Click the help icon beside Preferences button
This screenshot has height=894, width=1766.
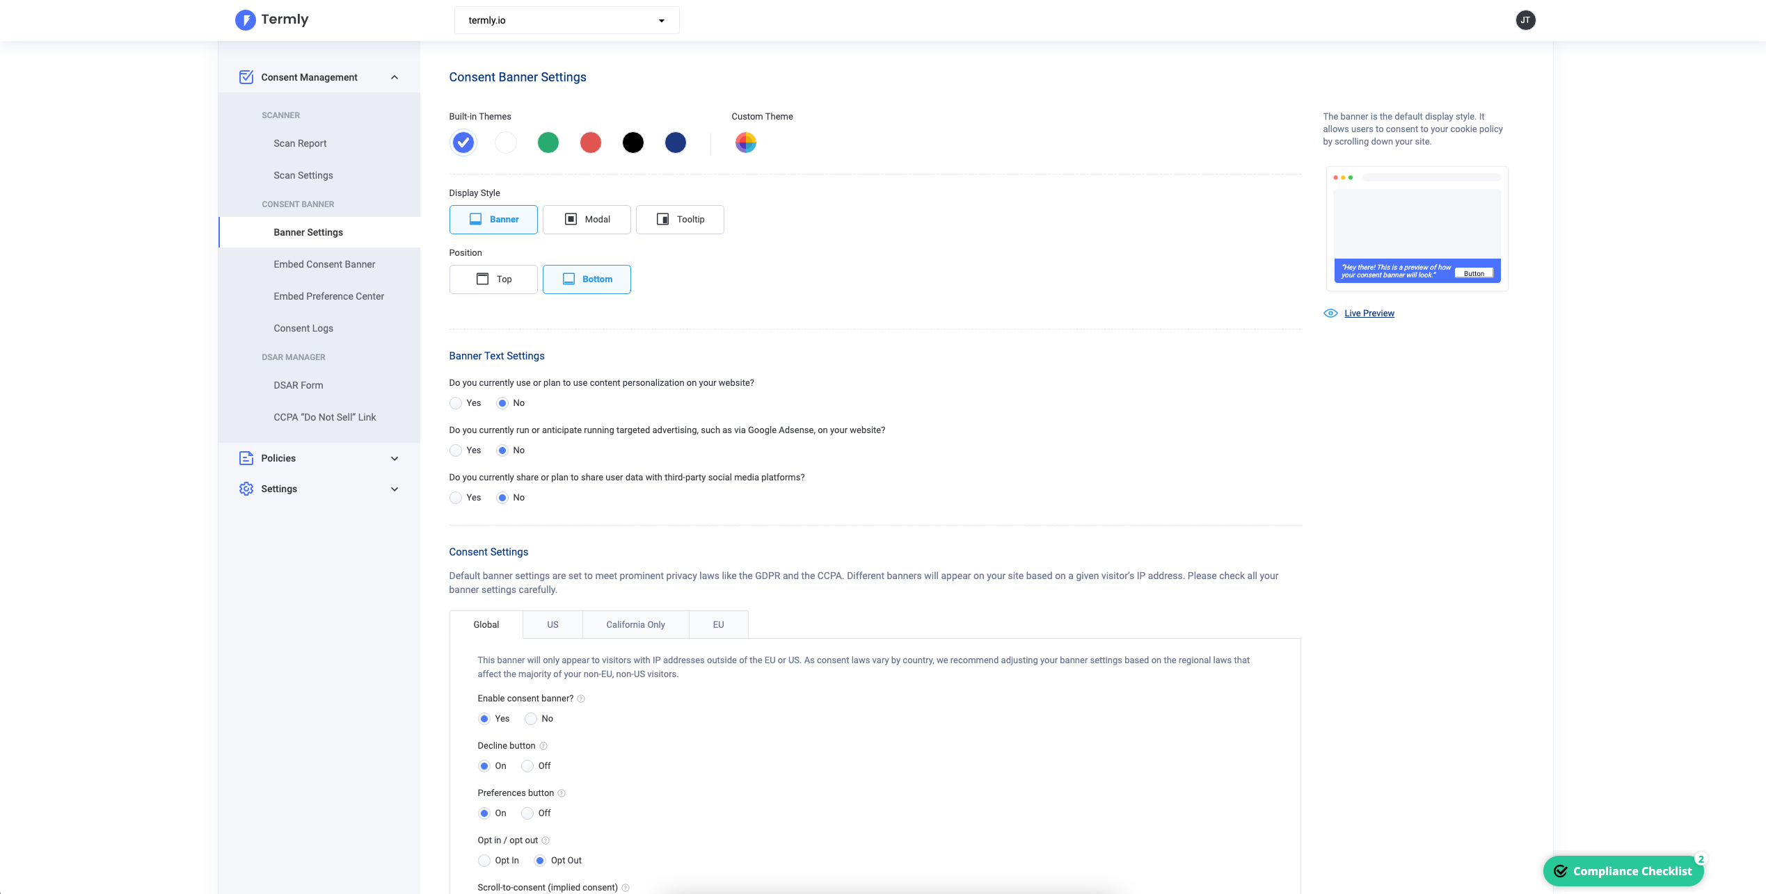point(562,793)
